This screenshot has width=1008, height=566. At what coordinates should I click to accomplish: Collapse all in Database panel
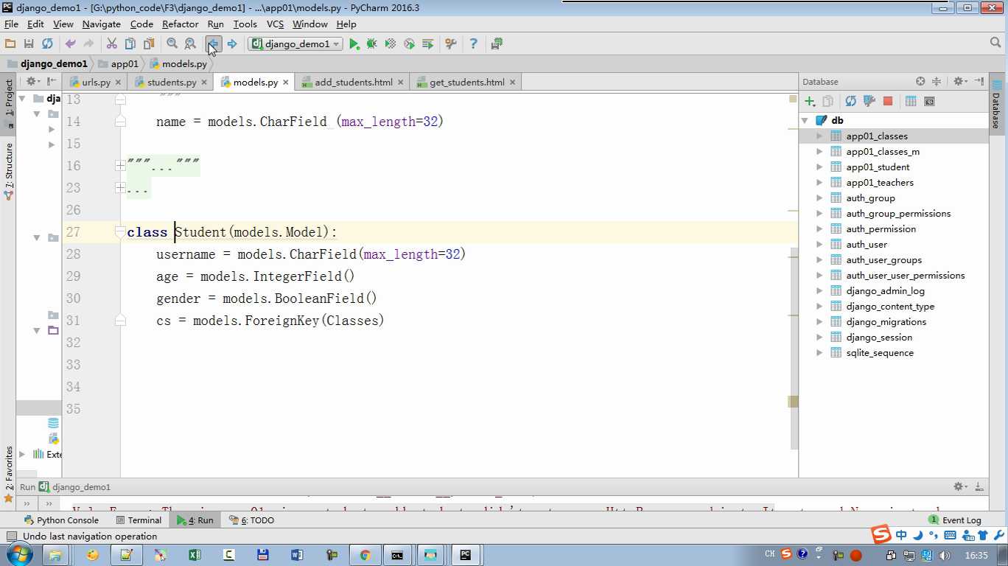click(x=937, y=81)
